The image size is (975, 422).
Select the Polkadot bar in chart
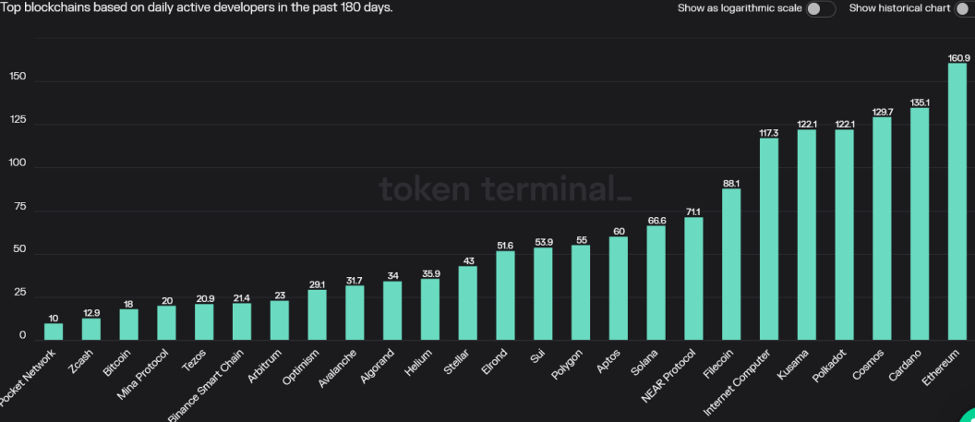(x=845, y=235)
